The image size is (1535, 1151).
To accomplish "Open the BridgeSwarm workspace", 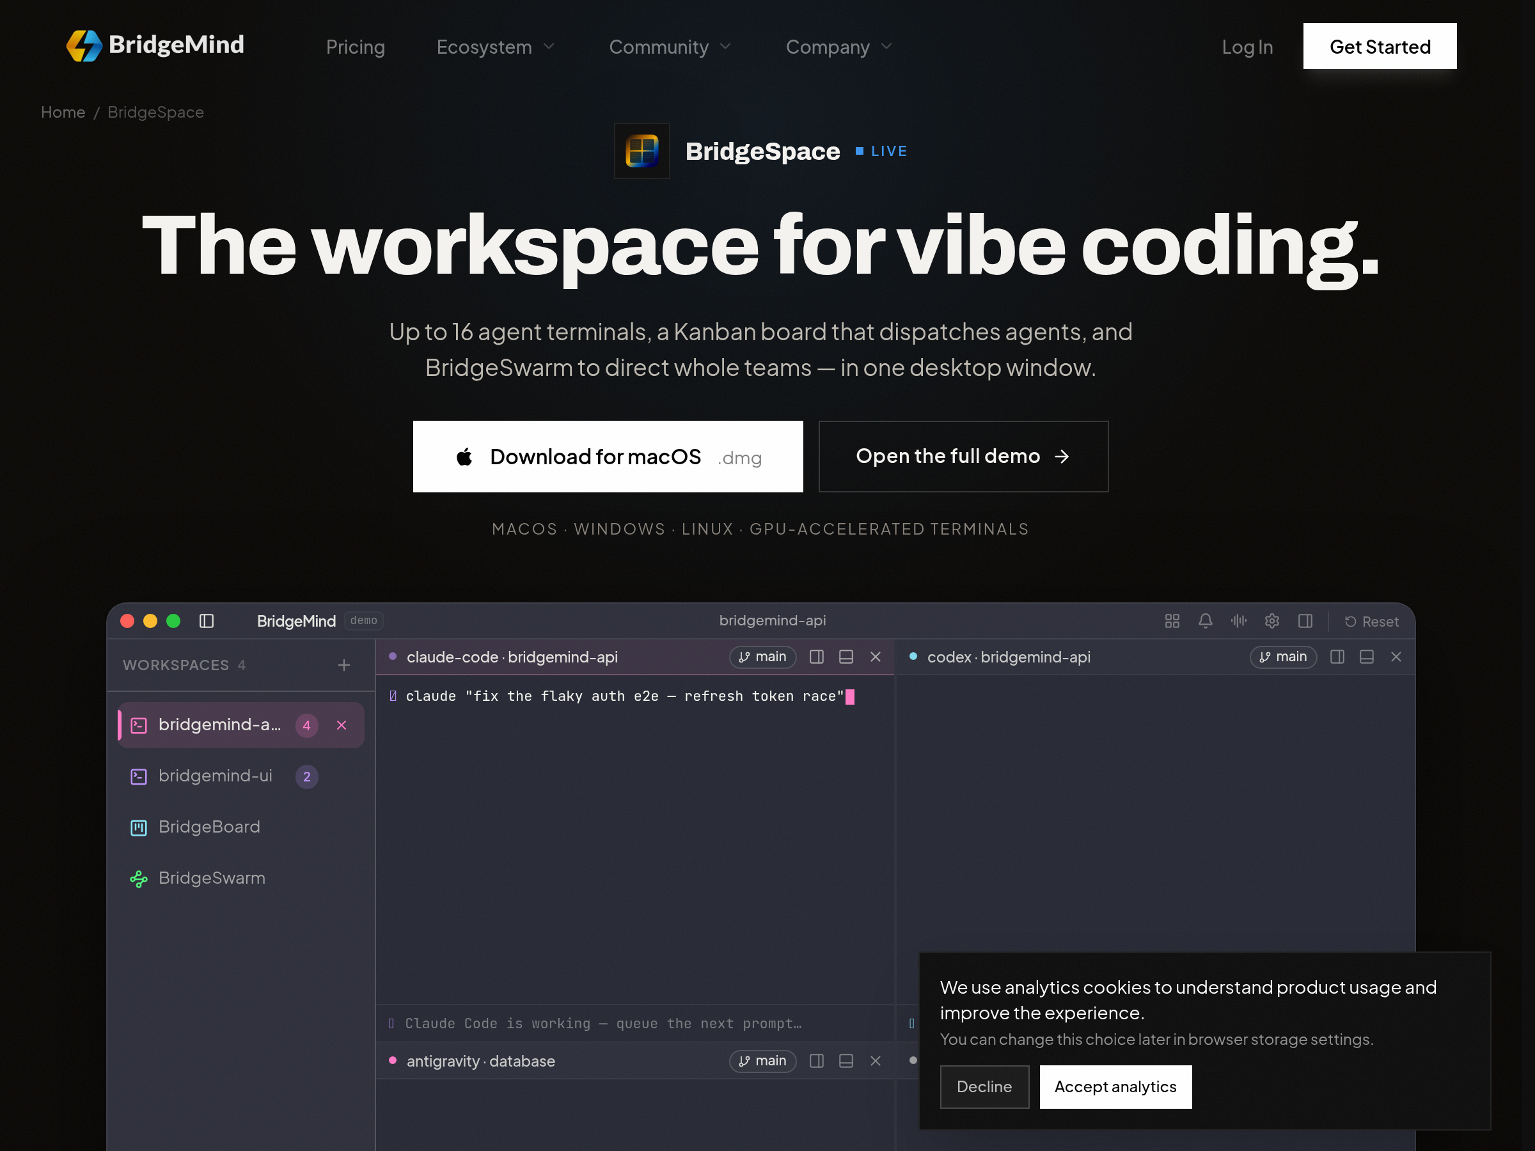I will 240,879.
